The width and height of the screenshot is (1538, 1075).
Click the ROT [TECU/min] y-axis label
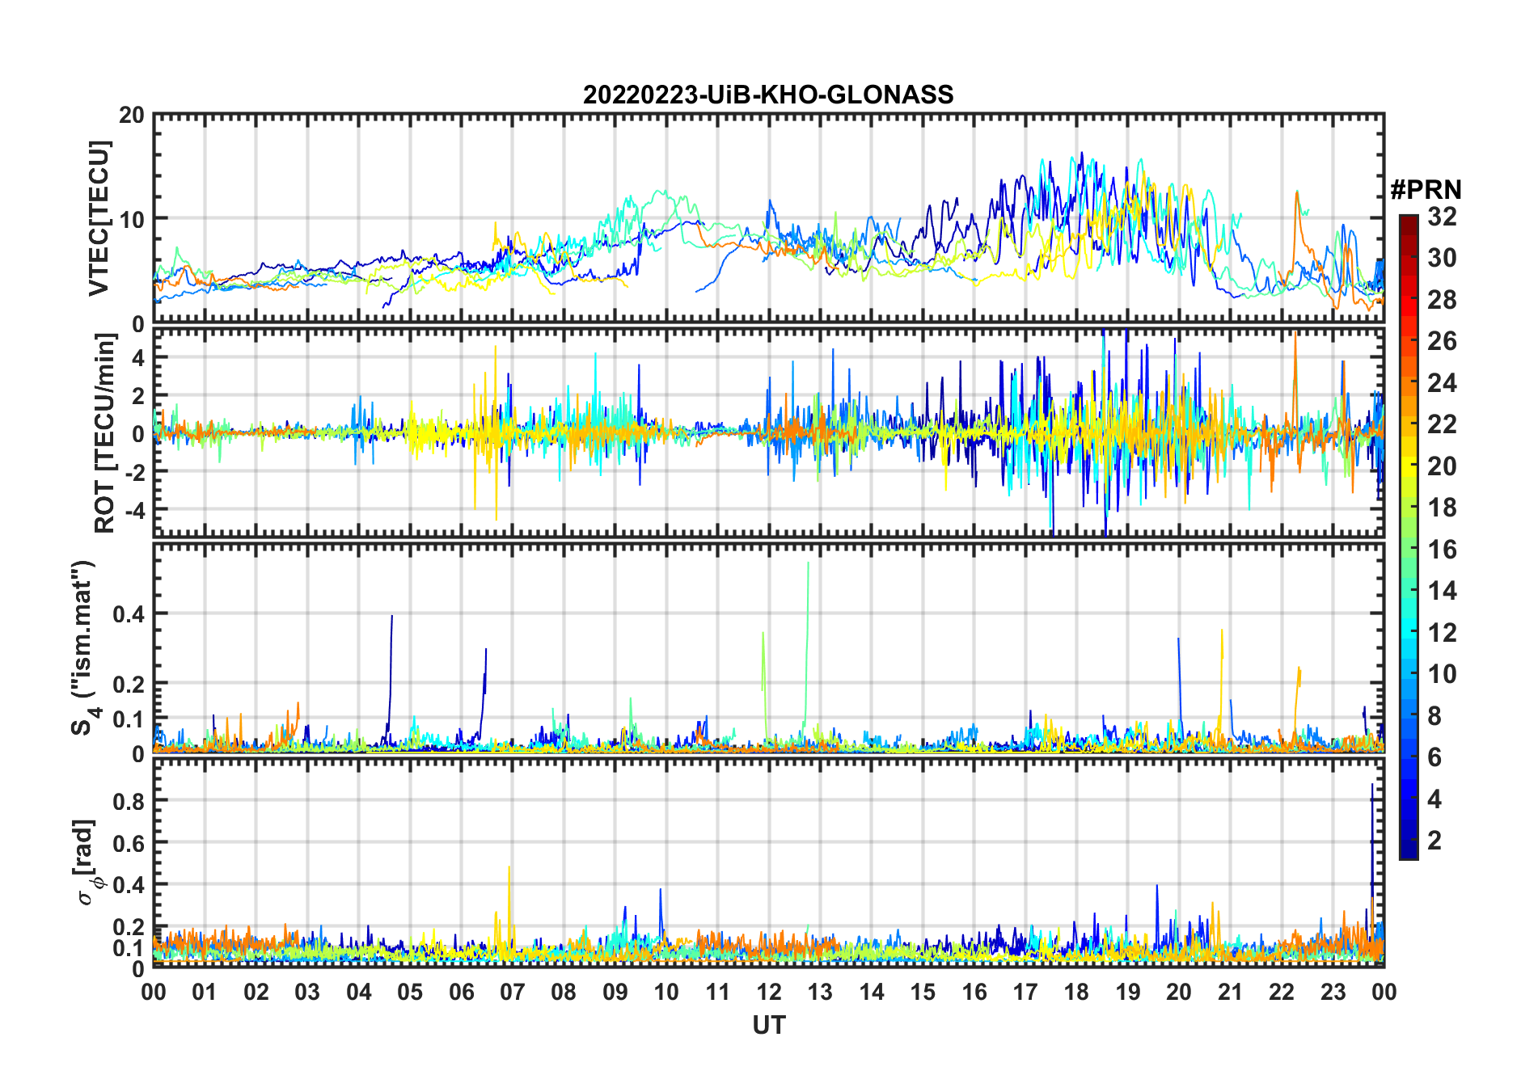(104, 433)
